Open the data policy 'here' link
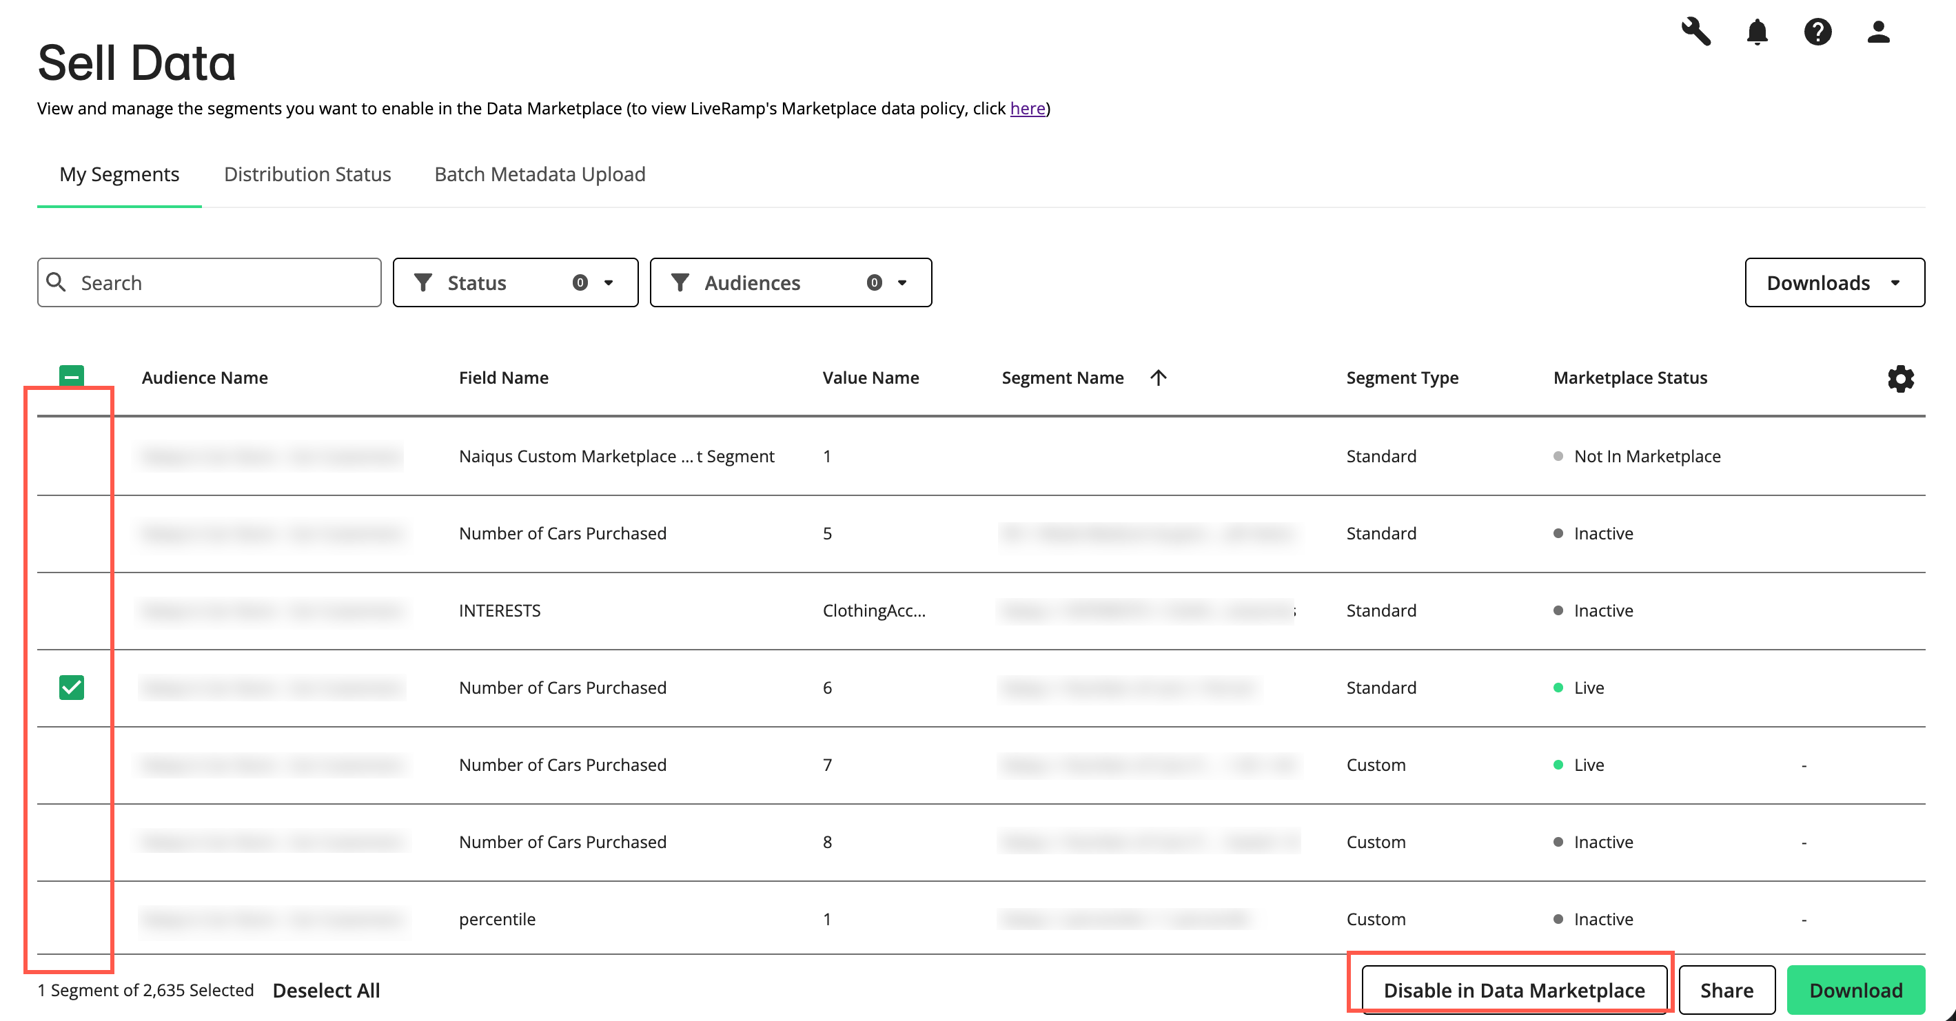 pos(1028,109)
